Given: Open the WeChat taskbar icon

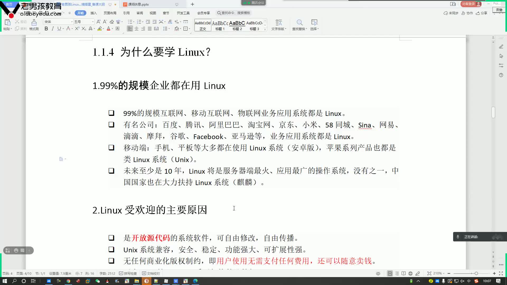Looking at the screenshot, I should (x=97, y=281).
